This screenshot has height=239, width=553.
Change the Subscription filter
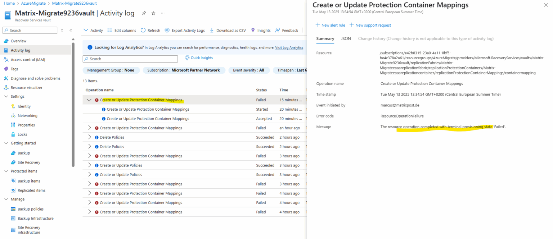[x=184, y=70]
